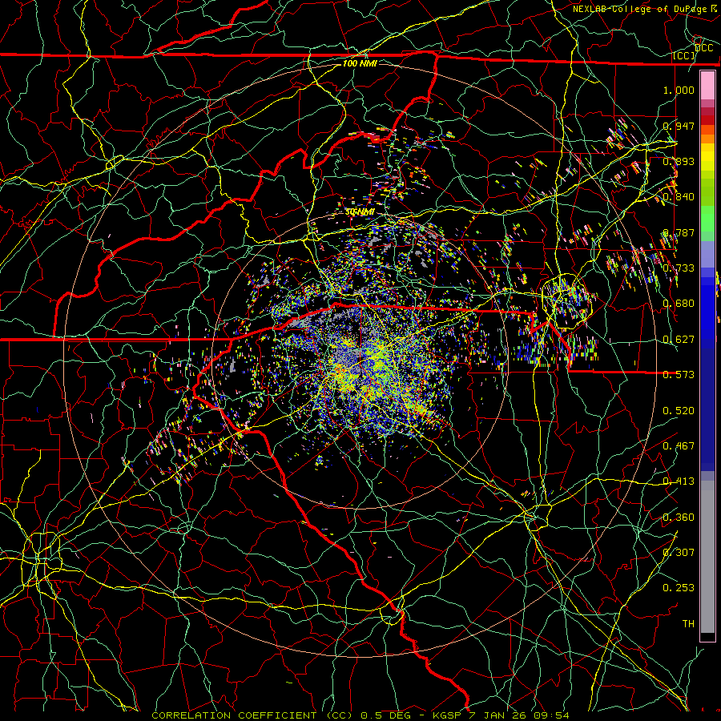Click the 0.467 scale value

(x=679, y=446)
